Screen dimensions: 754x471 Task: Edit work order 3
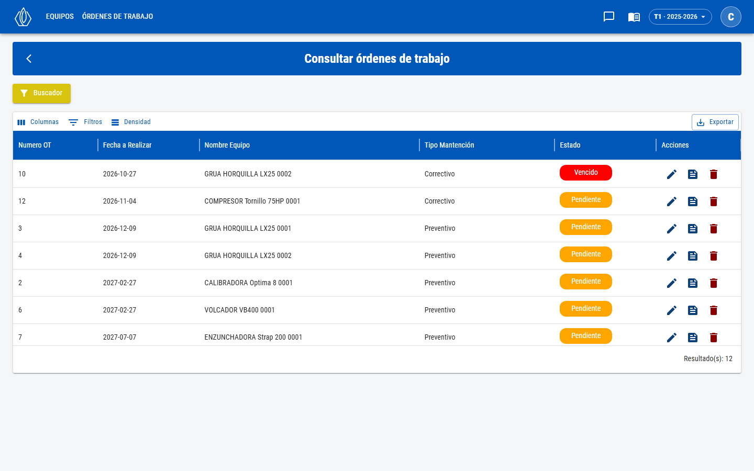[x=672, y=229]
